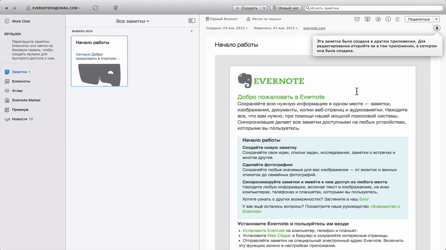
Task: Click the Новости megaphone icon
Action: click(7, 119)
